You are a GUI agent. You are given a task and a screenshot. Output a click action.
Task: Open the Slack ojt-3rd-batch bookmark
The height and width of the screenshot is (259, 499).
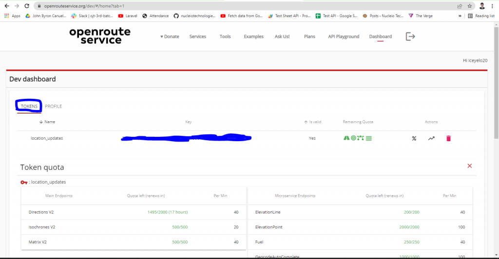(92, 16)
